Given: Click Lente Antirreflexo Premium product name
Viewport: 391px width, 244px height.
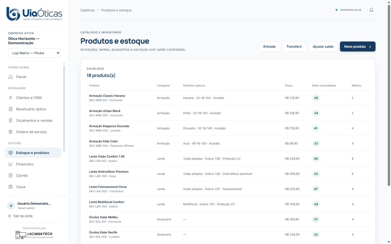Looking at the screenshot, I should pos(109,172).
